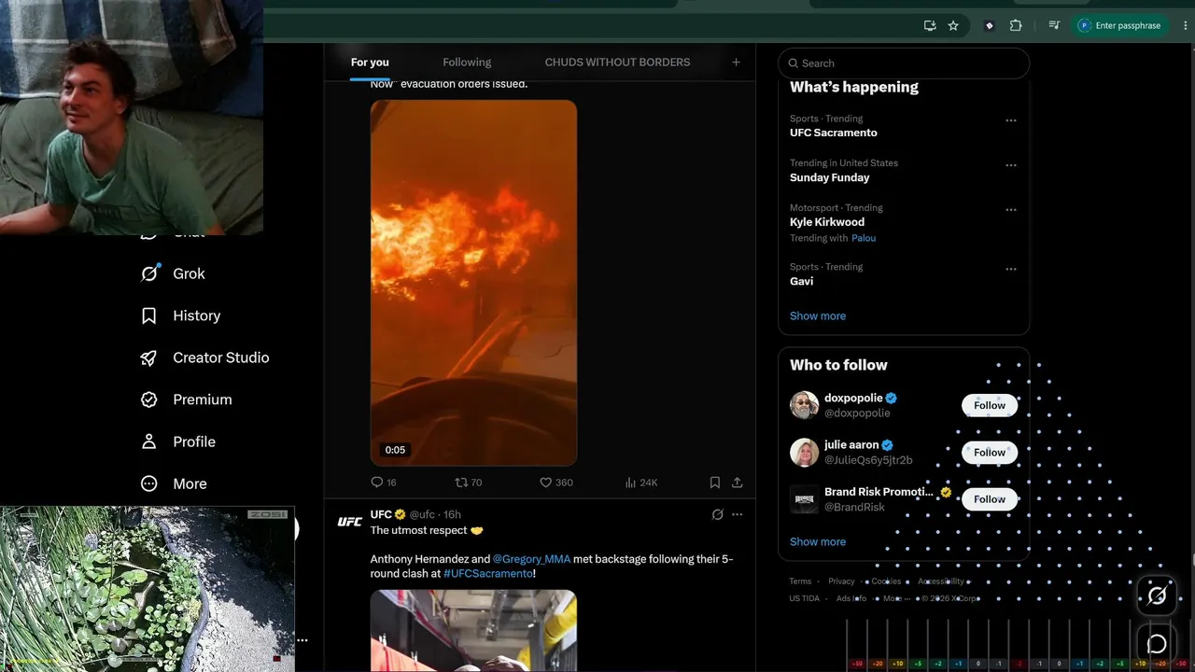Open the Creator Studio menu item

point(204,357)
